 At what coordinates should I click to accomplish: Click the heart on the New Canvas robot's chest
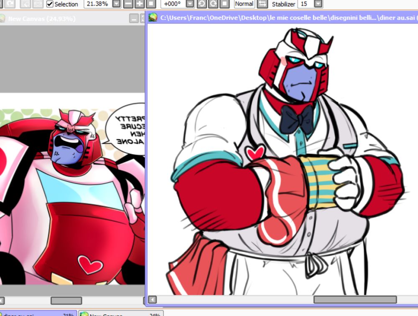(x=90, y=264)
